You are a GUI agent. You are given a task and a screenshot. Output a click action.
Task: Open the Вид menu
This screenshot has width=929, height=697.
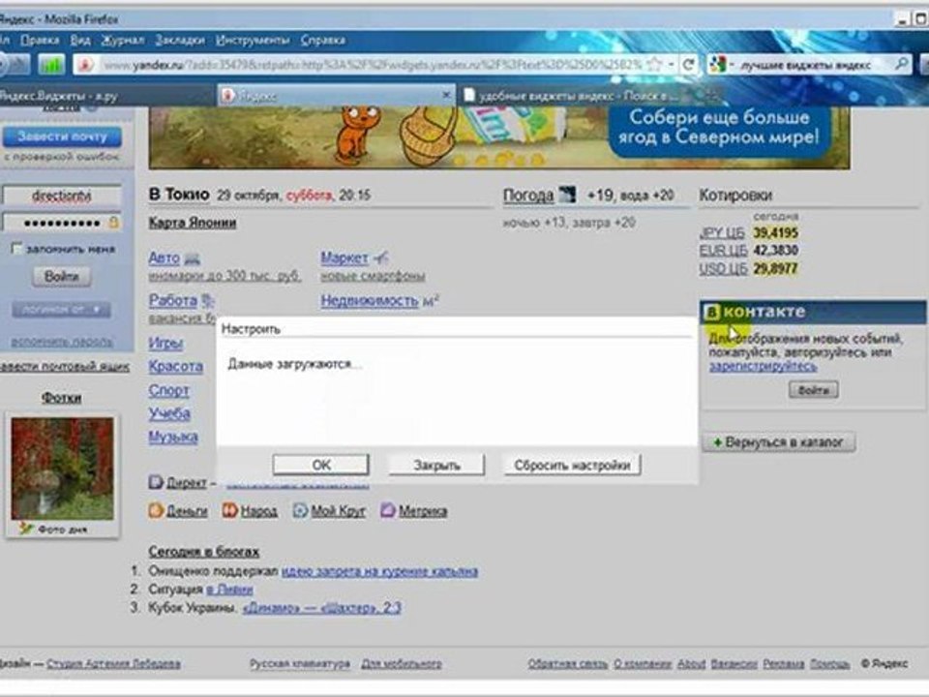pyautogui.click(x=80, y=41)
